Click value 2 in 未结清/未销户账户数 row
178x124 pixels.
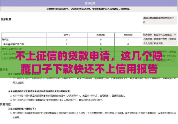(x=67, y=44)
